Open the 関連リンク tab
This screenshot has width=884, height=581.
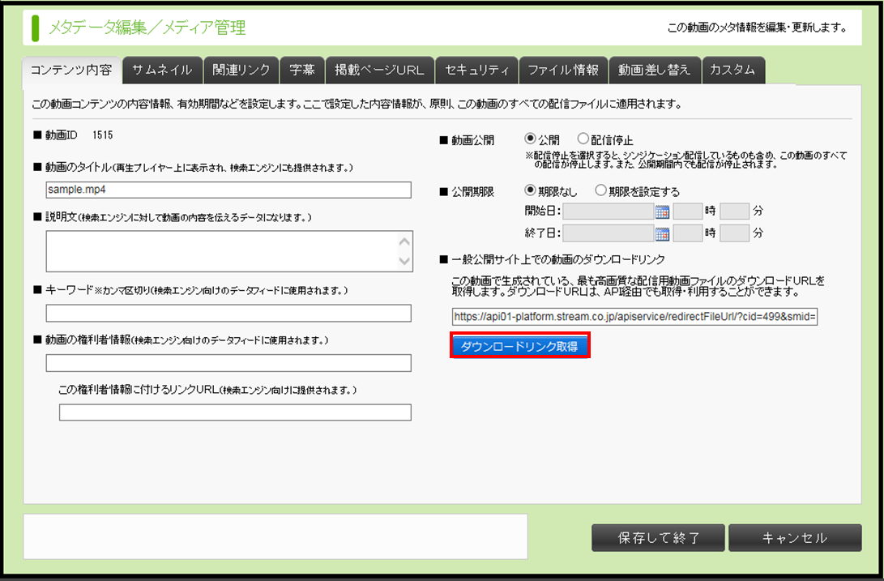point(241,70)
